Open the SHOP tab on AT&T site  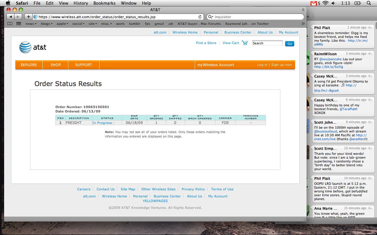pyautogui.click(x=55, y=65)
